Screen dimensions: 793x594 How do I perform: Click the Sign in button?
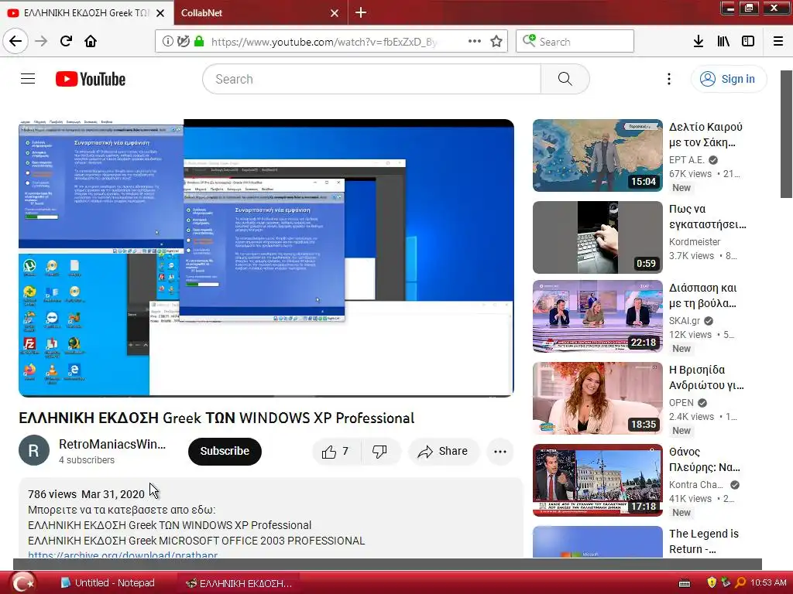point(729,79)
